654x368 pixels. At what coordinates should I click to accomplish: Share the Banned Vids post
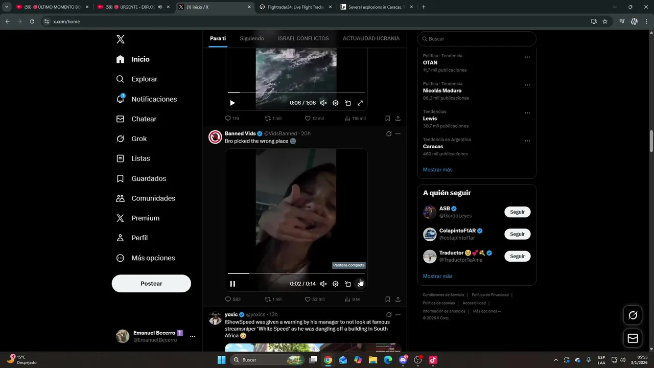point(398,299)
